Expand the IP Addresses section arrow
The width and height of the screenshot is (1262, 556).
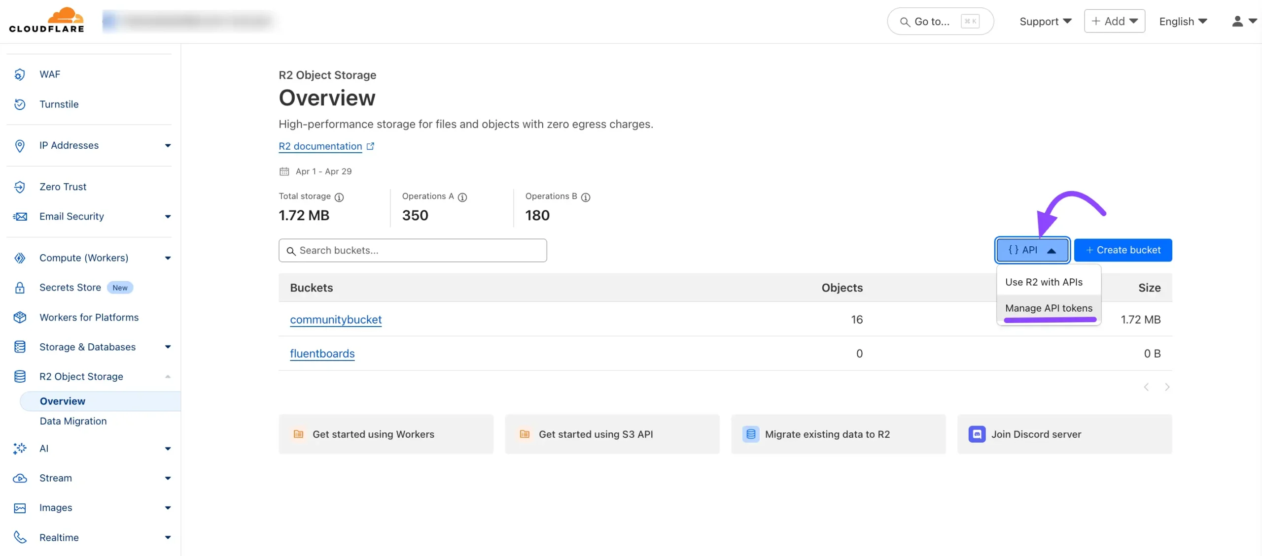(168, 146)
